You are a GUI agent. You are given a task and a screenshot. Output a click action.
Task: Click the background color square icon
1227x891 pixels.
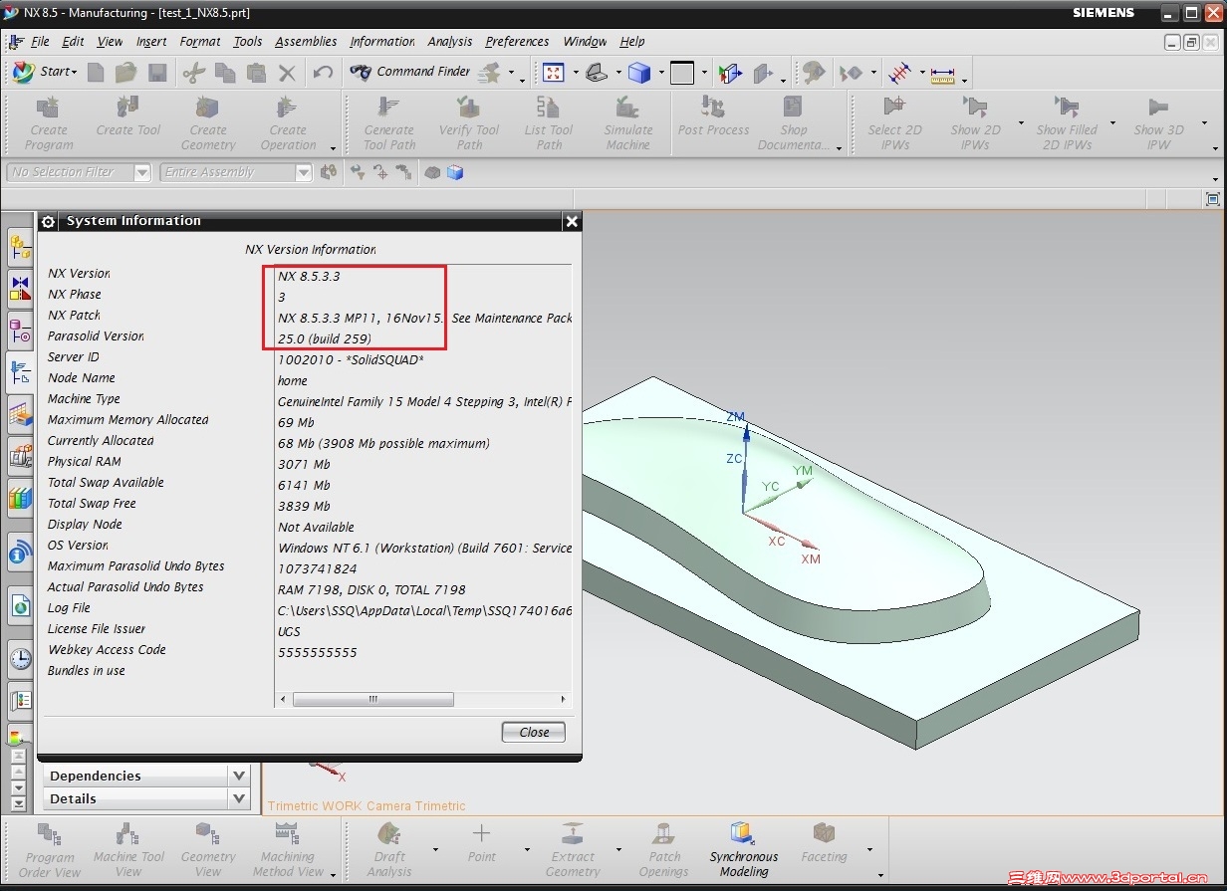[682, 73]
